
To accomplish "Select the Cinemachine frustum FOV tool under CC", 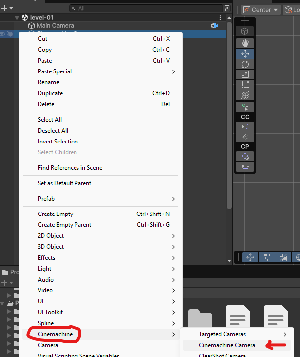I will pyautogui.click(x=245, y=137).
